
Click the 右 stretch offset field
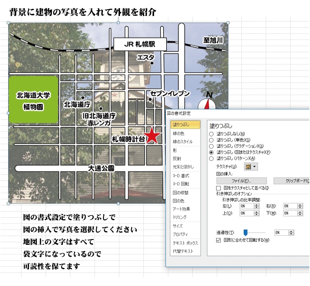pyautogui.click(x=290, y=206)
